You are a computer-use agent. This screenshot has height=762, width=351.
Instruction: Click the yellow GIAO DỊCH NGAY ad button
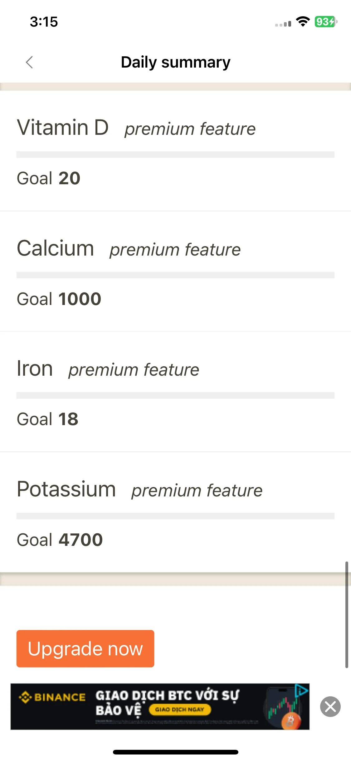pyautogui.click(x=180, y=709)
